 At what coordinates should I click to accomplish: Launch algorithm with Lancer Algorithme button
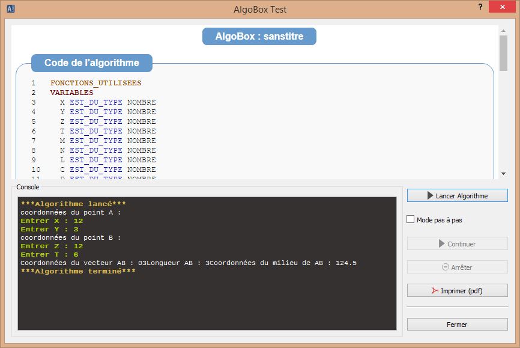[458, 195]
